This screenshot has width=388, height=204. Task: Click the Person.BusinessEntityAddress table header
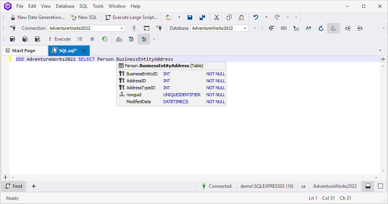[x=171, y=66]
